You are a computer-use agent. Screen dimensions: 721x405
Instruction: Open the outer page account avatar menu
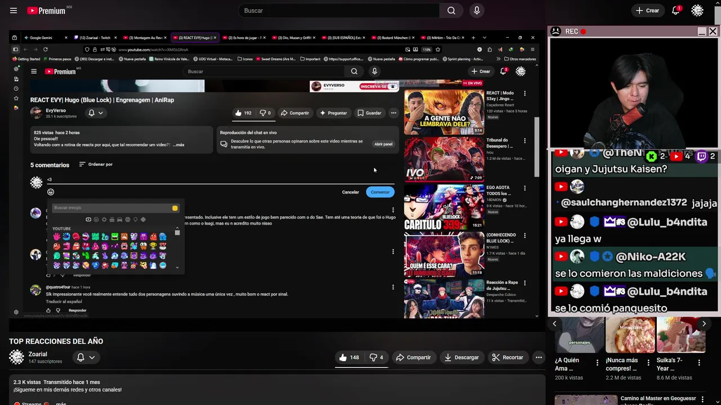[x=697, y=11]
